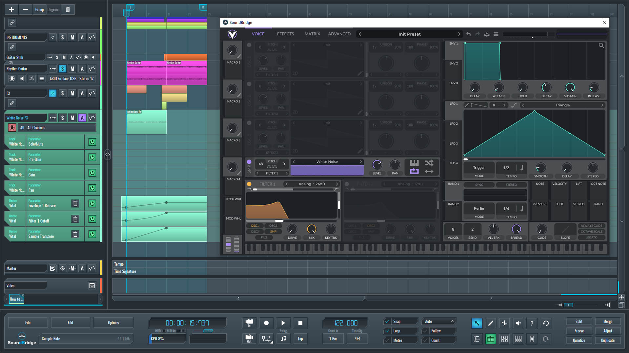629x353 pixels.
Task: Stop playback with the Stop button
Action: 300,323
